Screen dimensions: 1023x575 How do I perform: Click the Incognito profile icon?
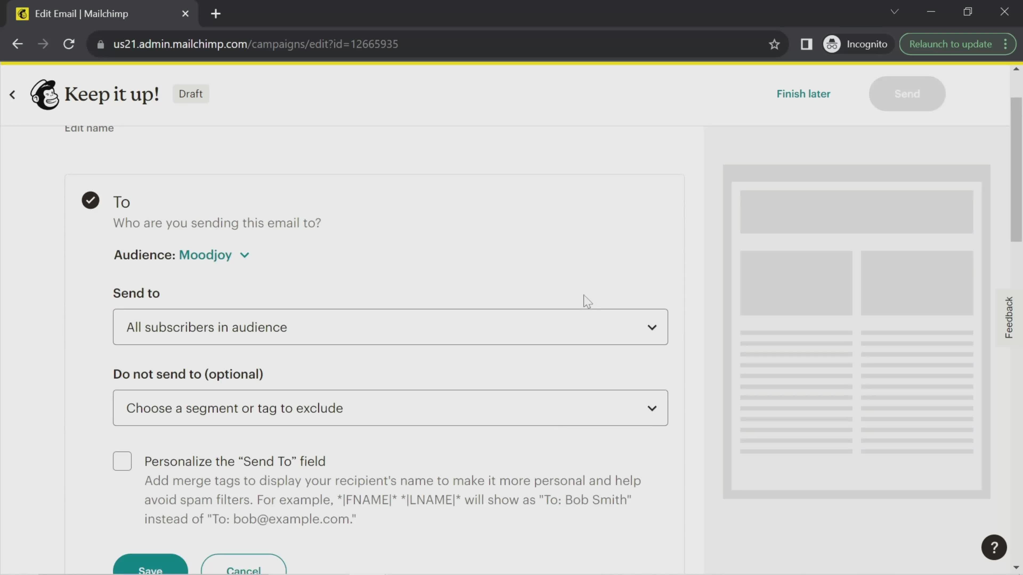[833, 44]
